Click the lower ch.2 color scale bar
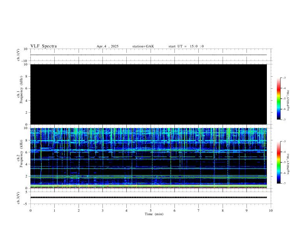Viewport: 305px width, 236px height. click(x=278, y=162)
